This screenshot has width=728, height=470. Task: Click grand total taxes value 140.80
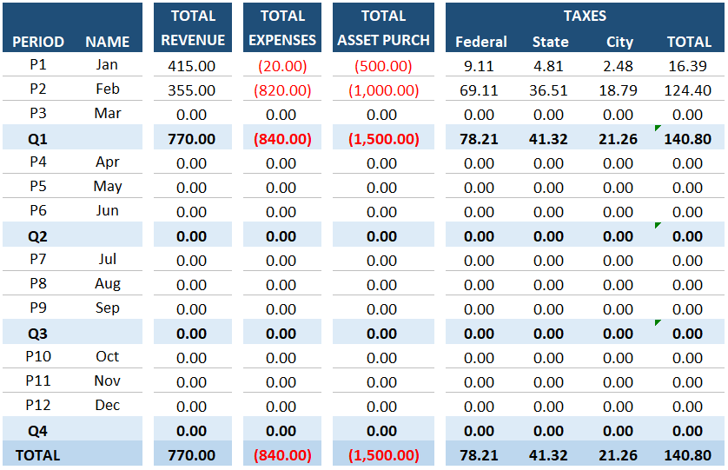[x=688, y=454]
